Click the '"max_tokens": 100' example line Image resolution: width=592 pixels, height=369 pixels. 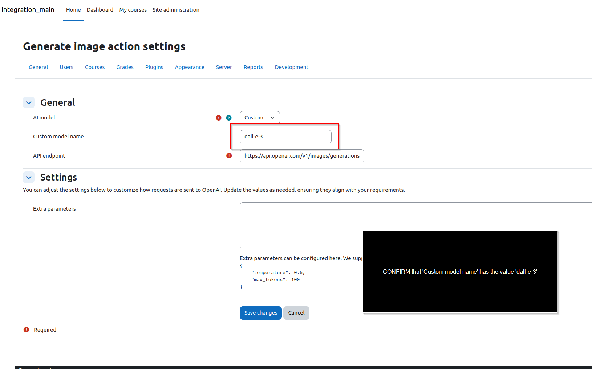pyautogui.click(x=275, y=280)
